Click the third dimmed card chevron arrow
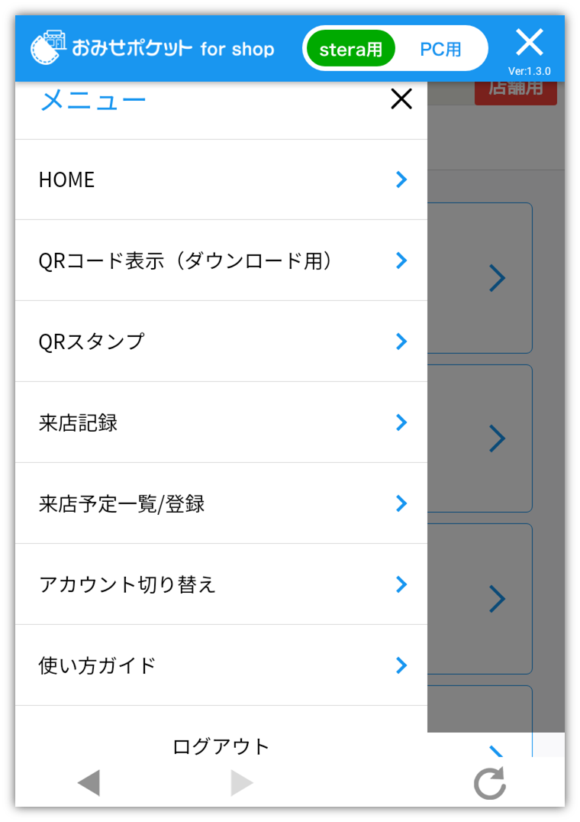This screenshot has width=580, height=822. pyautogui.click(x=497, y=599)
